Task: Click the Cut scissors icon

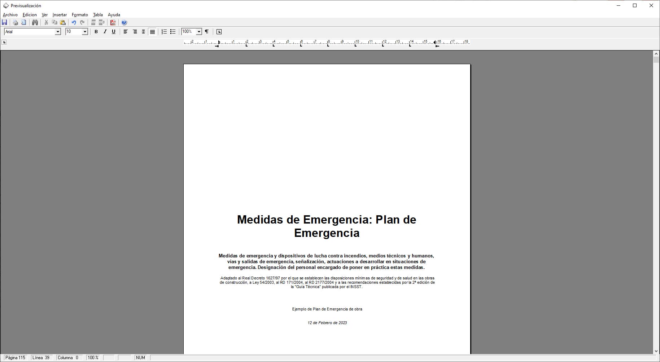Action: tap(46, 22)
